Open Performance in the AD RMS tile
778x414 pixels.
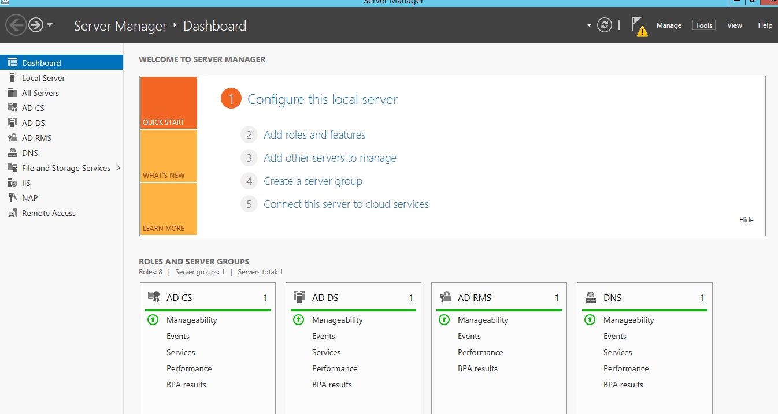tap(480, 352)
